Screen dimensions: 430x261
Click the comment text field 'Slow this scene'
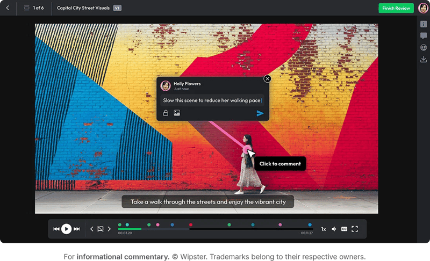point(213,100)
